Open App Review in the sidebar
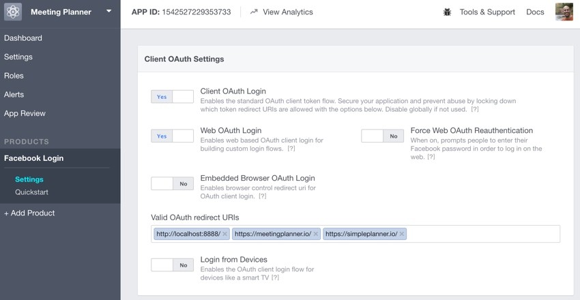 [25, 113]
